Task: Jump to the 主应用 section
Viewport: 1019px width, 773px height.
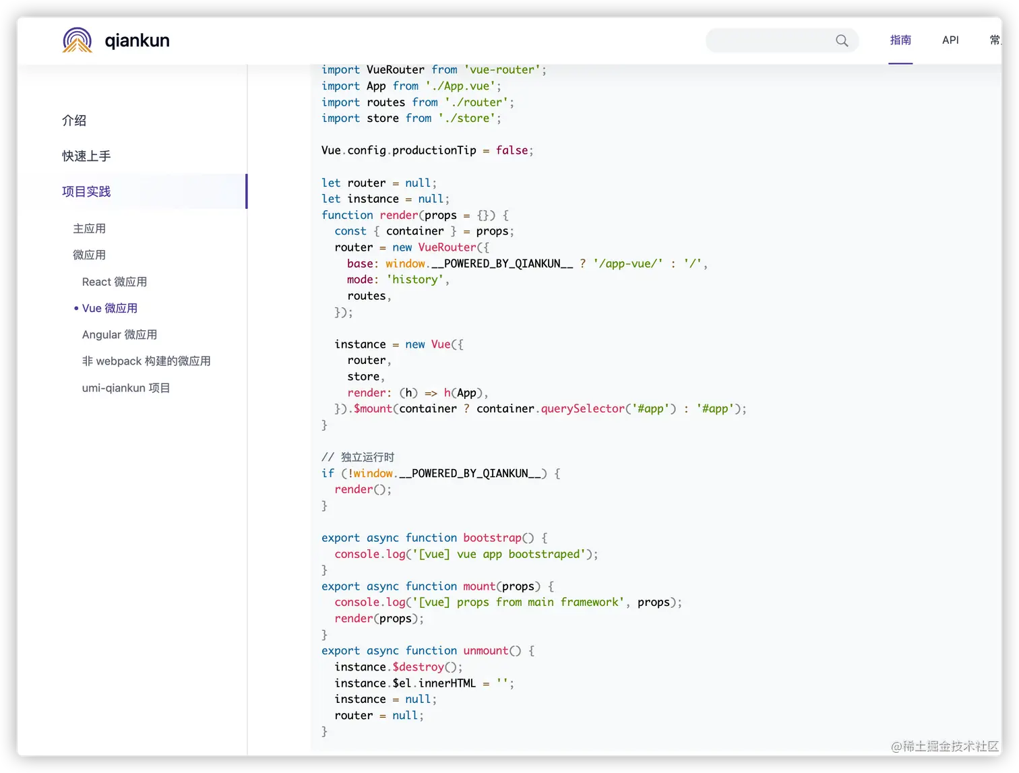Action: [x=90, y=228]
